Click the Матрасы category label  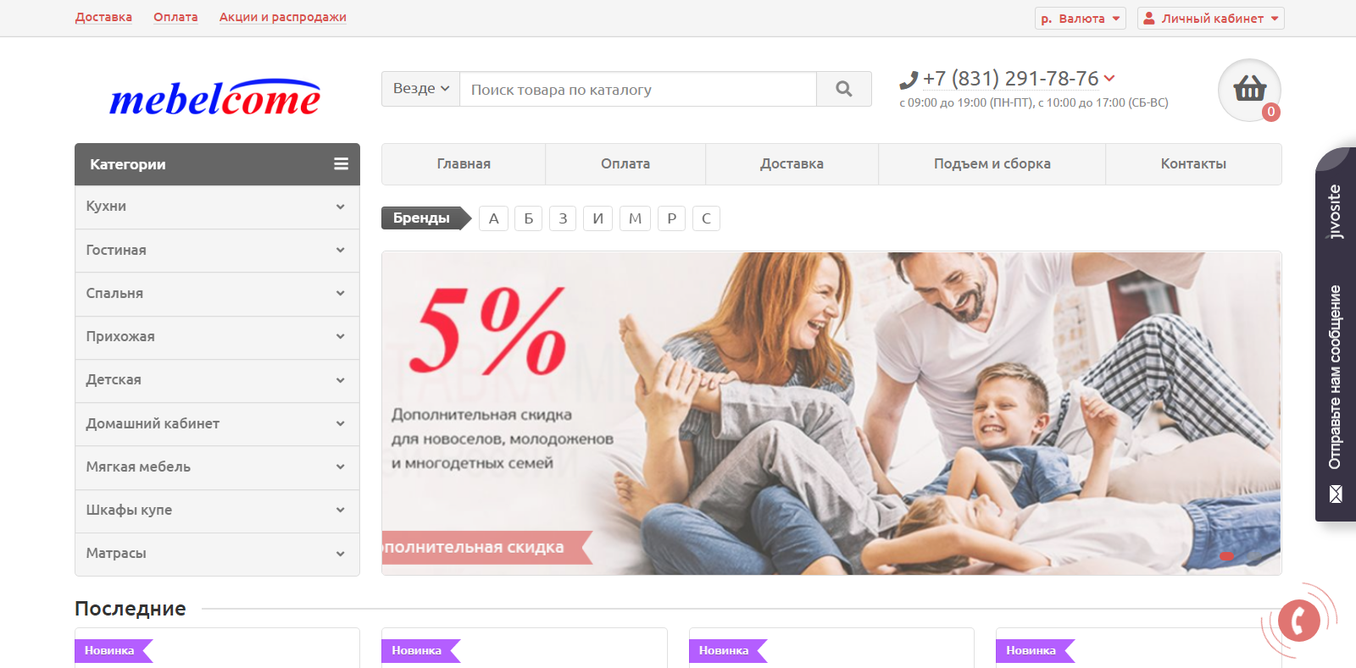(x=116, y=554)
